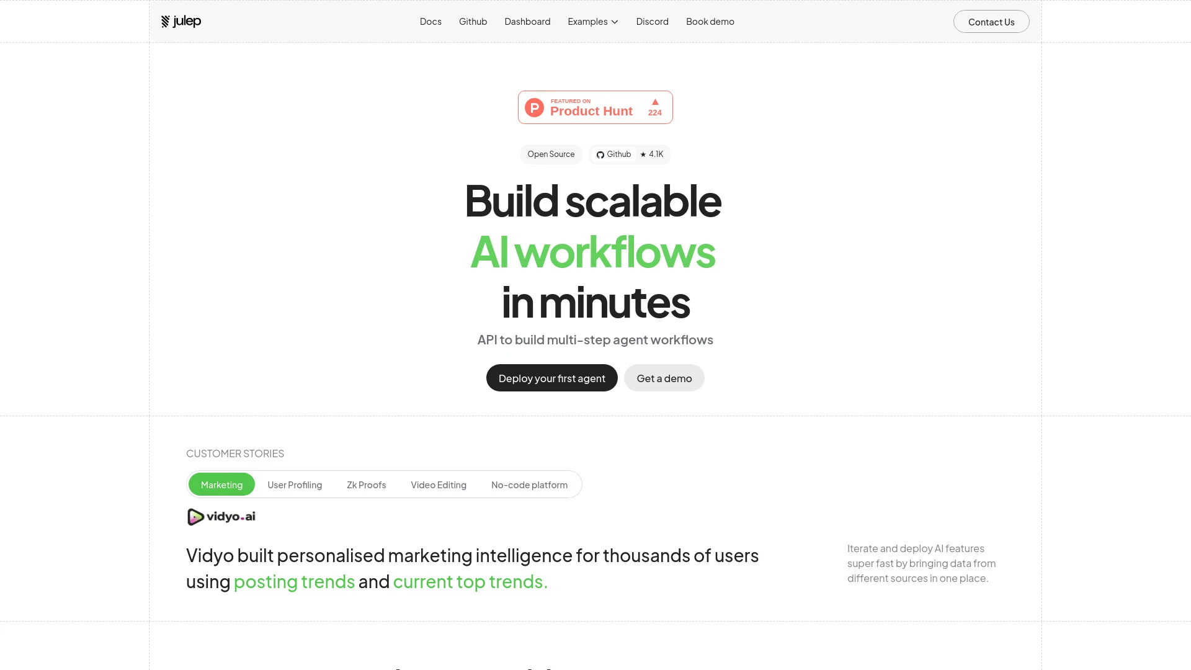The image size is (1191, 670).
Task: Click the Deploy your first agent button
Action: pos(552,377)
